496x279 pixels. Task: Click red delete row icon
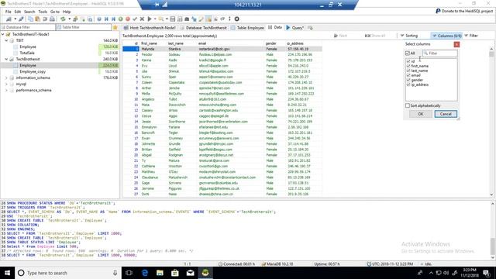128,19
